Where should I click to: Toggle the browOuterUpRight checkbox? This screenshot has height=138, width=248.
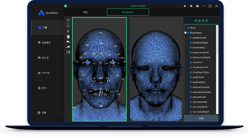(191, 57)
